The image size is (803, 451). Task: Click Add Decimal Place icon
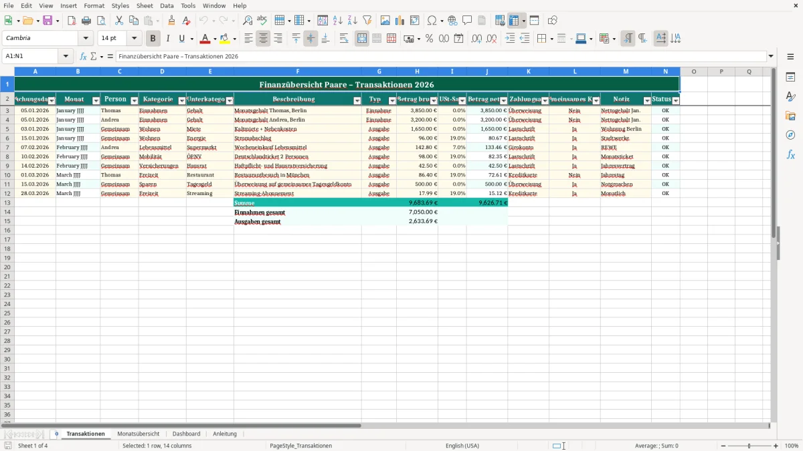[477, 39]
